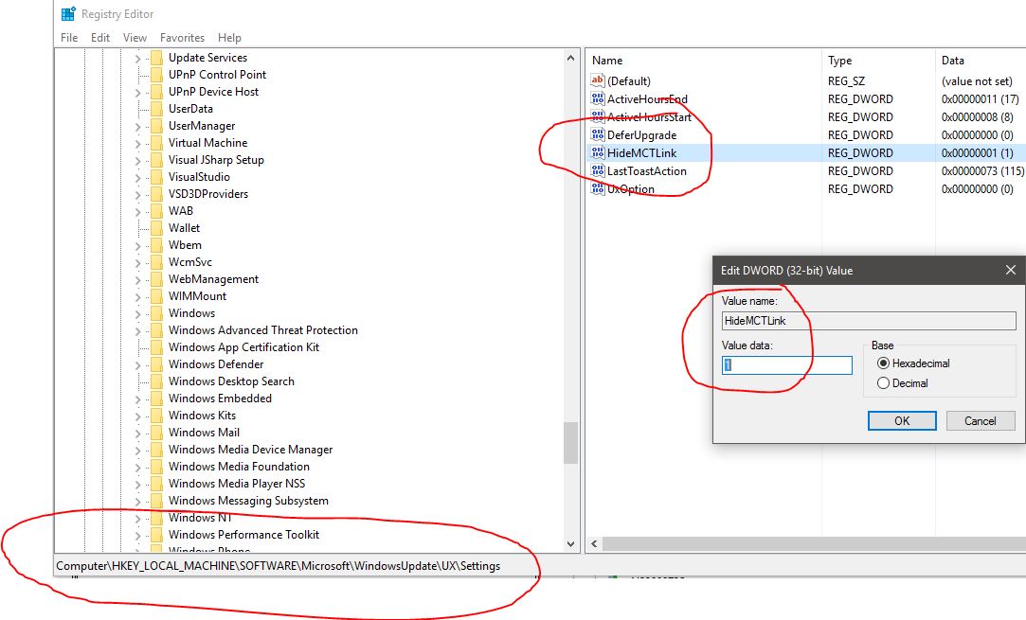1026x620 pixels.
Task: Select the UxOption value row
Action: (x=631, y=189)
